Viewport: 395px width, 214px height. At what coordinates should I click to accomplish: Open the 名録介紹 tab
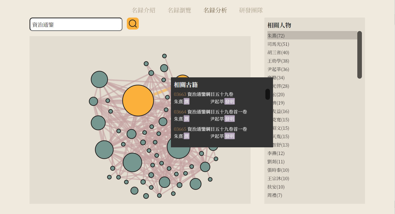tap(144, 10)
